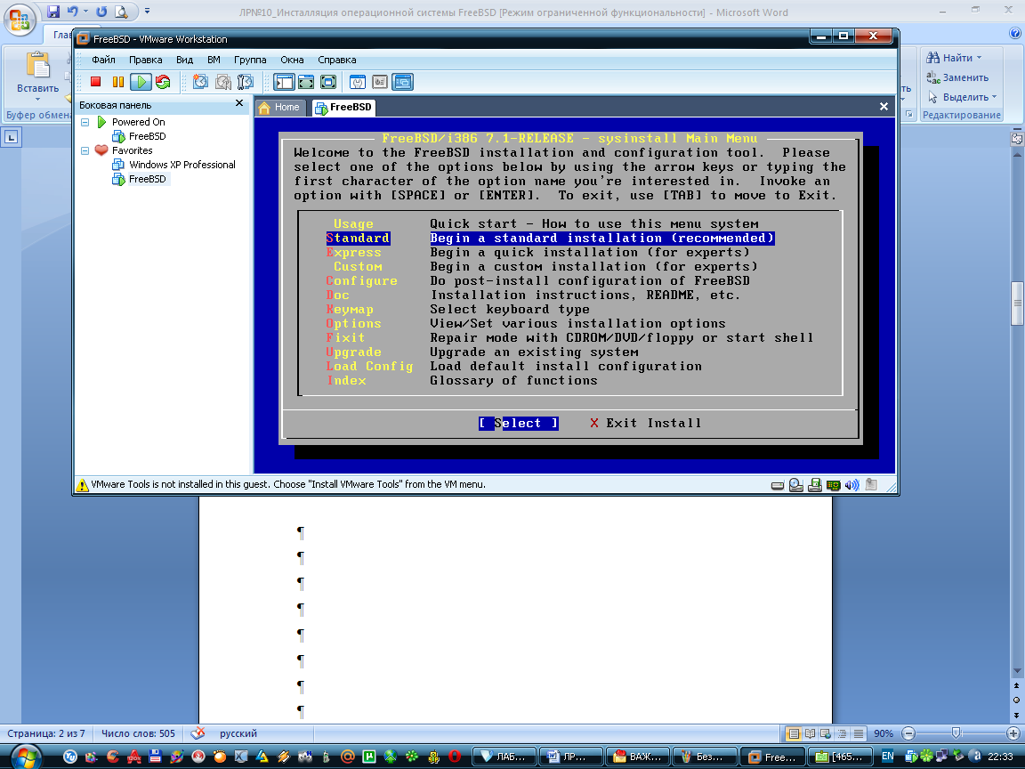Open the Выделить dropdown in Word
Screen dimensions: 1025x769
994,97
